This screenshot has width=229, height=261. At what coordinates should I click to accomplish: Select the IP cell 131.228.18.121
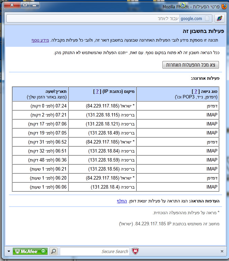coord(102,124)
